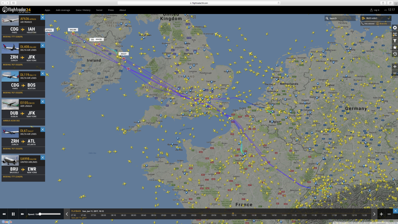The image size is (398, 224).
Task: Close the EI105 flight card
Action: pyautogui.click(x=43, y=101)
